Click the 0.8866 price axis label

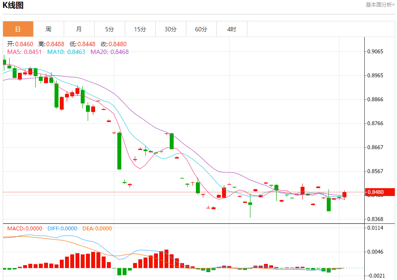pos(375,99)
